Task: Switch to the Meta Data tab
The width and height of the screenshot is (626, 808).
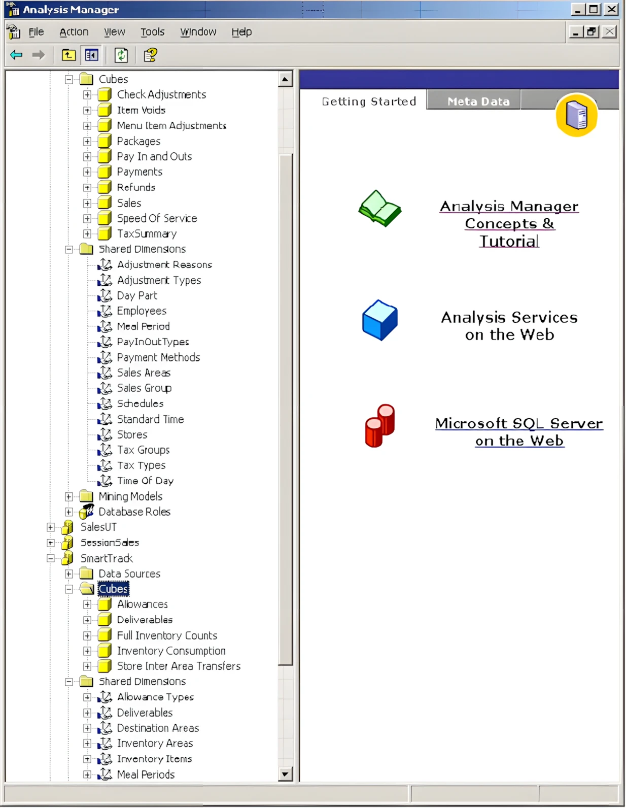Action: [x=478, y=101]
